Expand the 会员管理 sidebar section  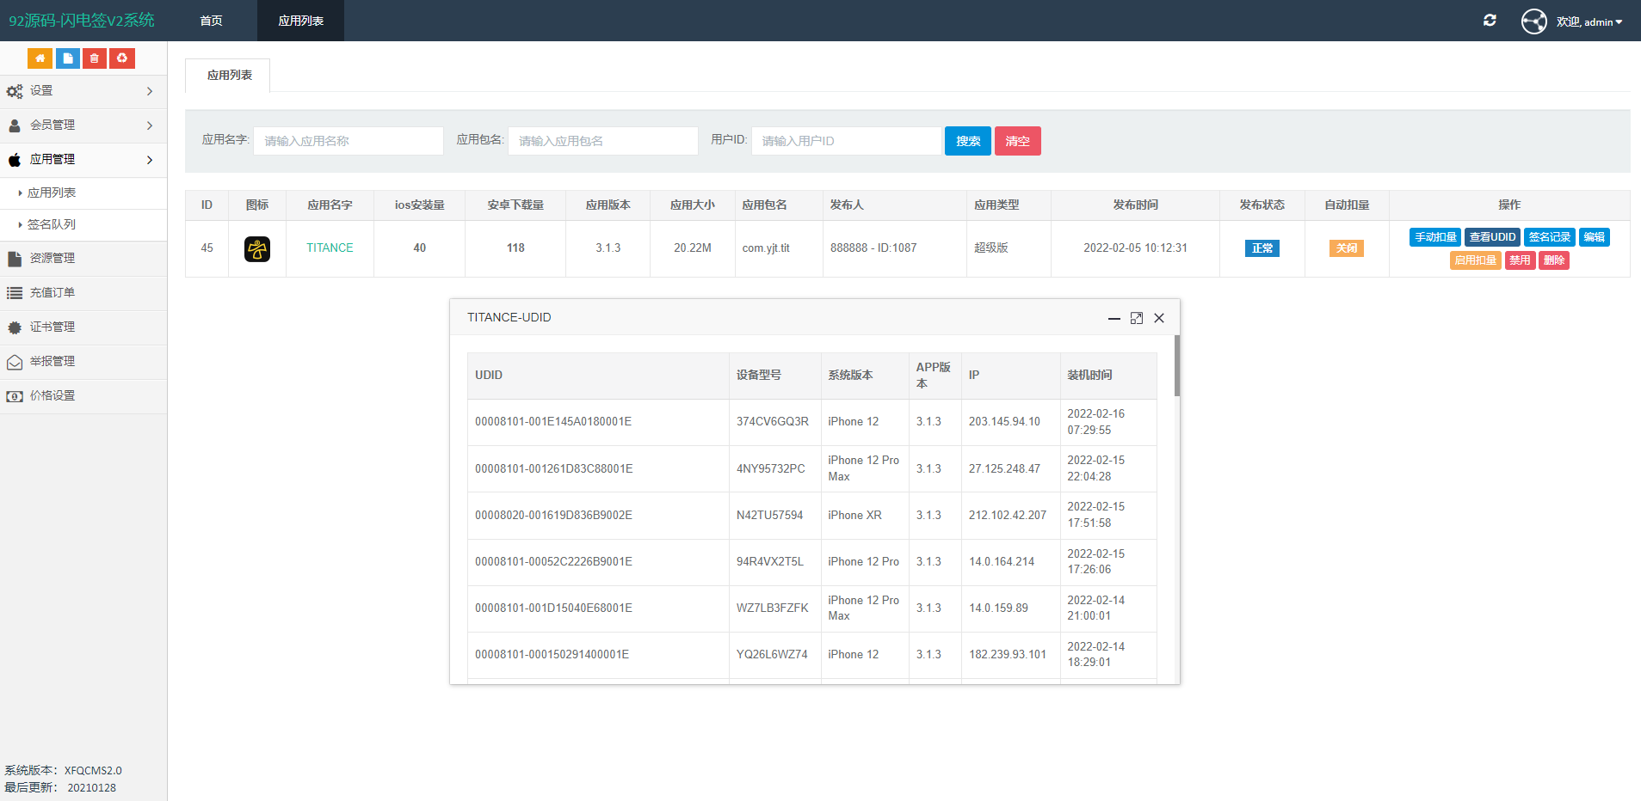(83, 125)
